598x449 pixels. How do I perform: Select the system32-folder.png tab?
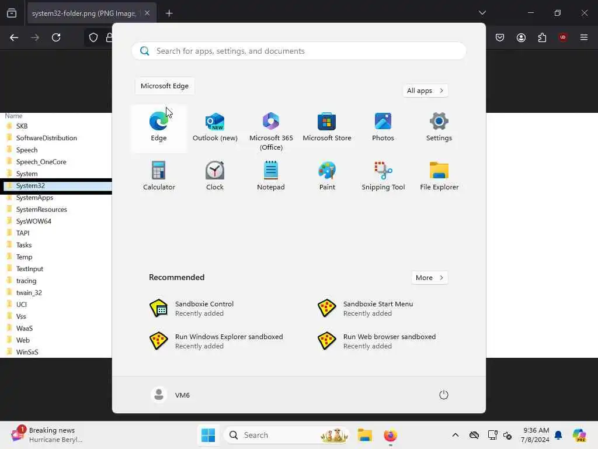[x=92, y=13]
